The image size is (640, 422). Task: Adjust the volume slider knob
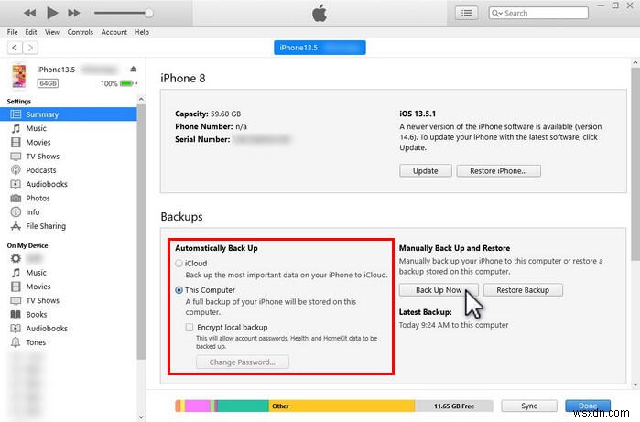point(149,13)
